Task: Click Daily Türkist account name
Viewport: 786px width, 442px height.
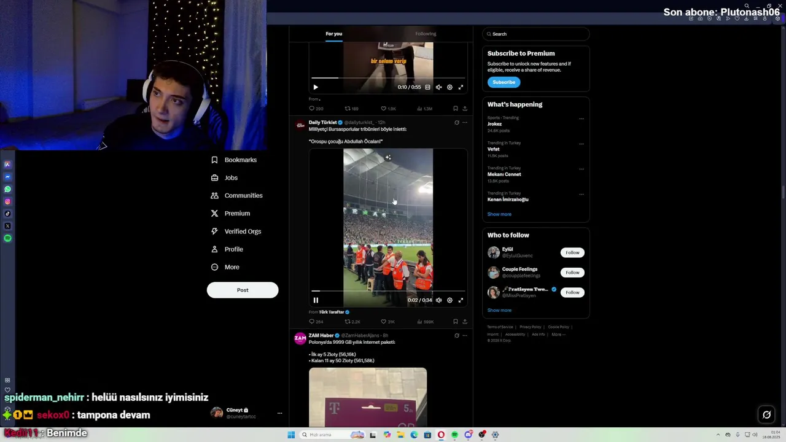Action: 322,122
